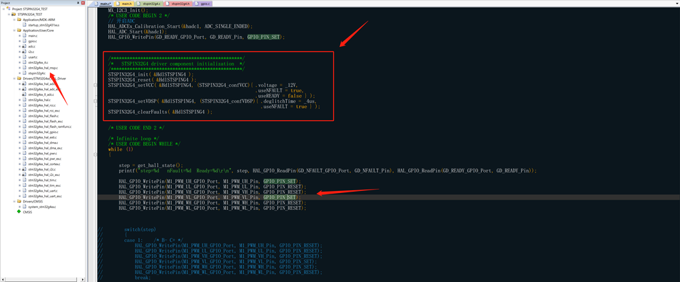Click the file icon of stm32g4xx_ll_adc.c

click(x=25, y=94)
